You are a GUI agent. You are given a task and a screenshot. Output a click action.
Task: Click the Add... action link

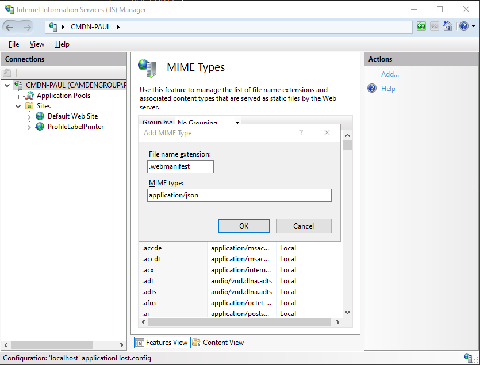(390, 74)
